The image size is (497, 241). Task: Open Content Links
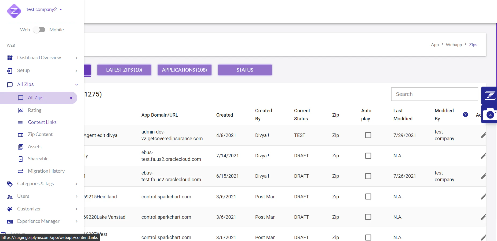42,122
